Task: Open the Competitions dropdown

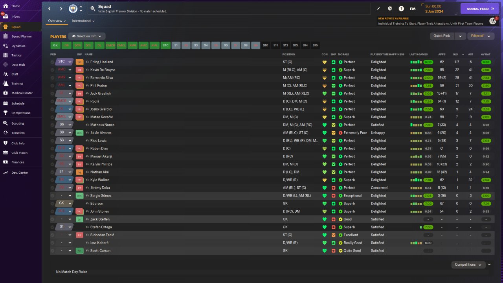Action: click(x=468, y=265)
